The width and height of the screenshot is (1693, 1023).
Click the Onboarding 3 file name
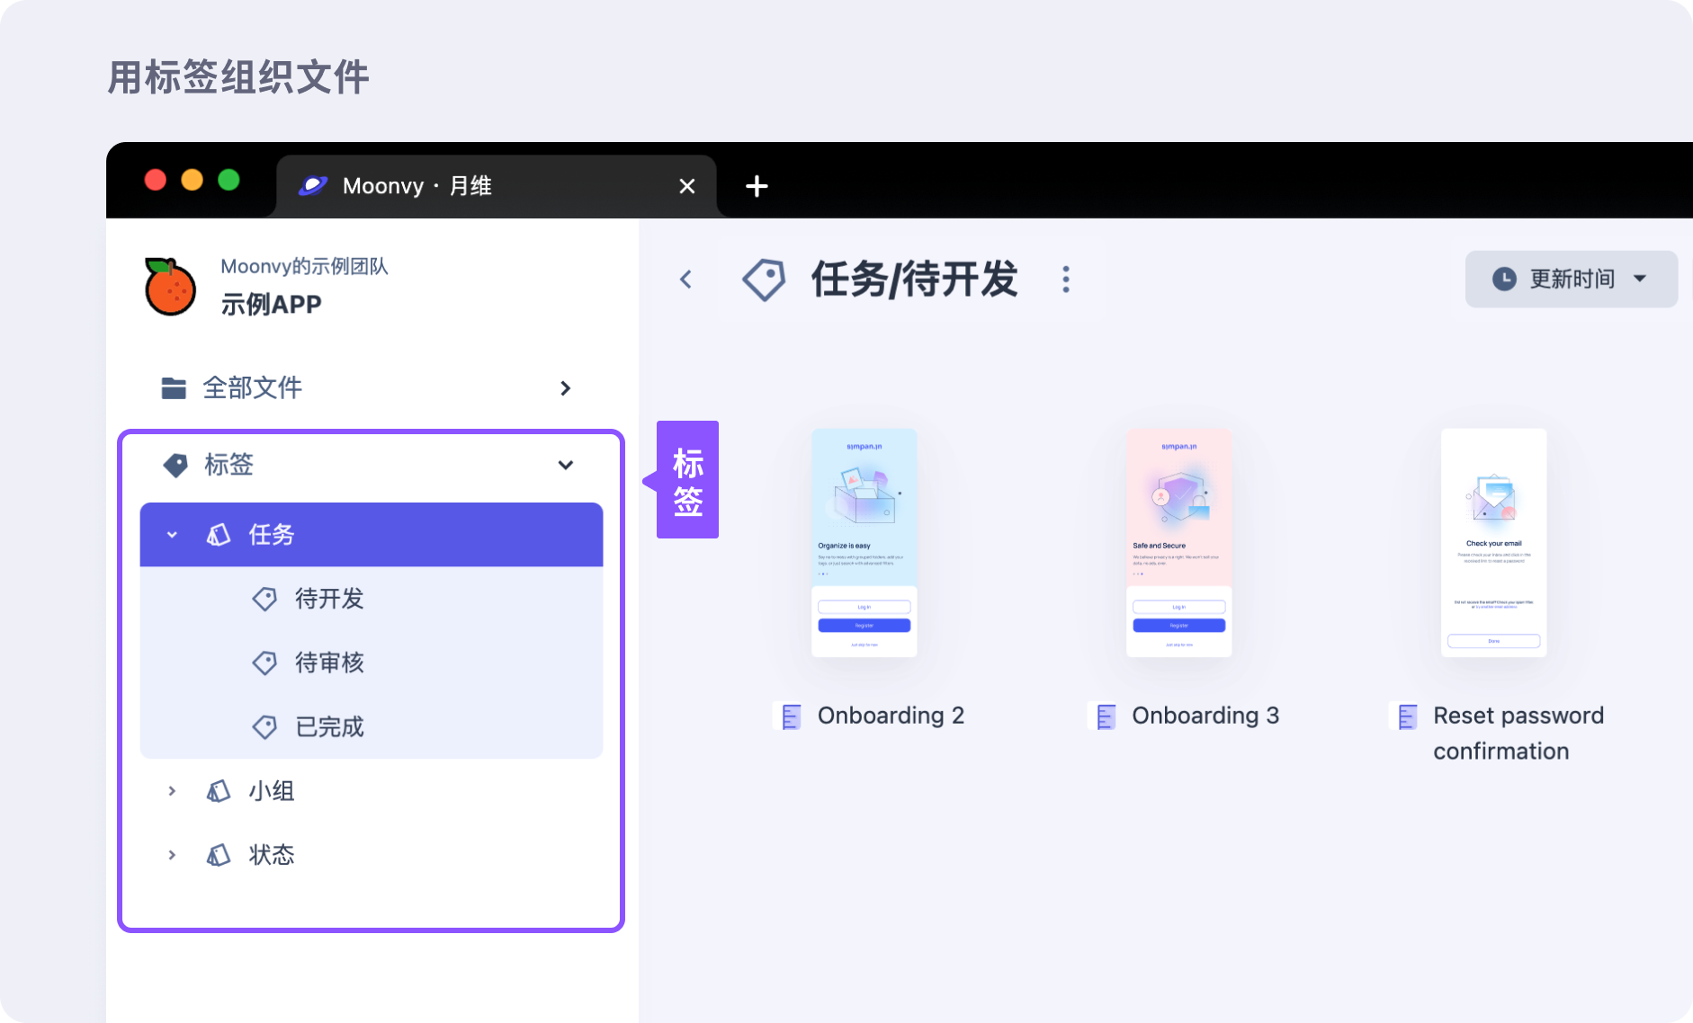[x=1205, y=716]
